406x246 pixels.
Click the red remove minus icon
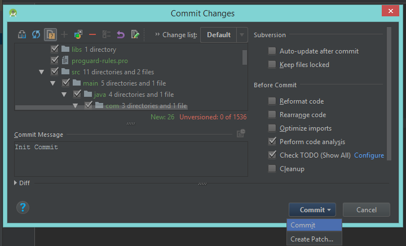(x=92, y=35)
